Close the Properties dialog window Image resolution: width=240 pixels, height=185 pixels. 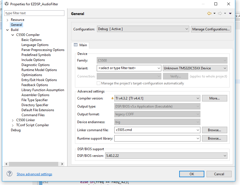pyautogui.click(x=228, y=4)
